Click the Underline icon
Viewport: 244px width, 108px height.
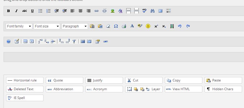(x=32, y=11)
